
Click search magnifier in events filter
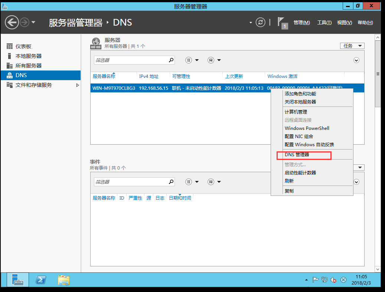[x=171, y=181]
